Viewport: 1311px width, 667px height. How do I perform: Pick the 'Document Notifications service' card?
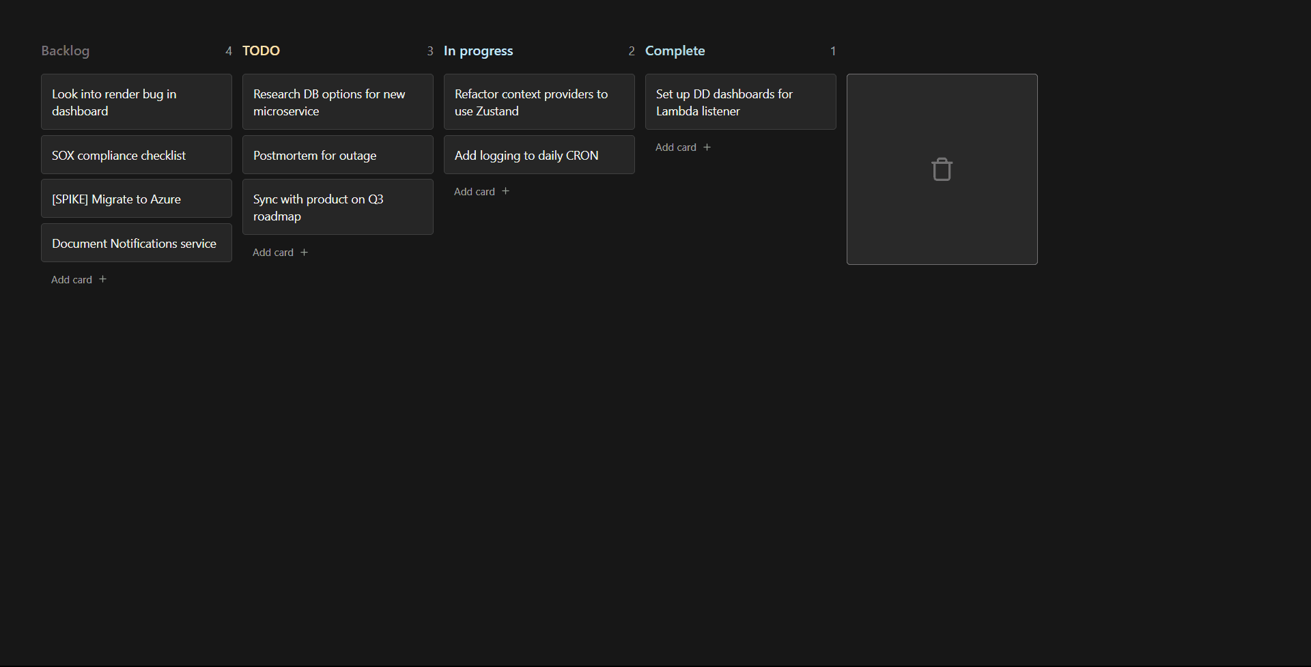[x=137, y=243]
